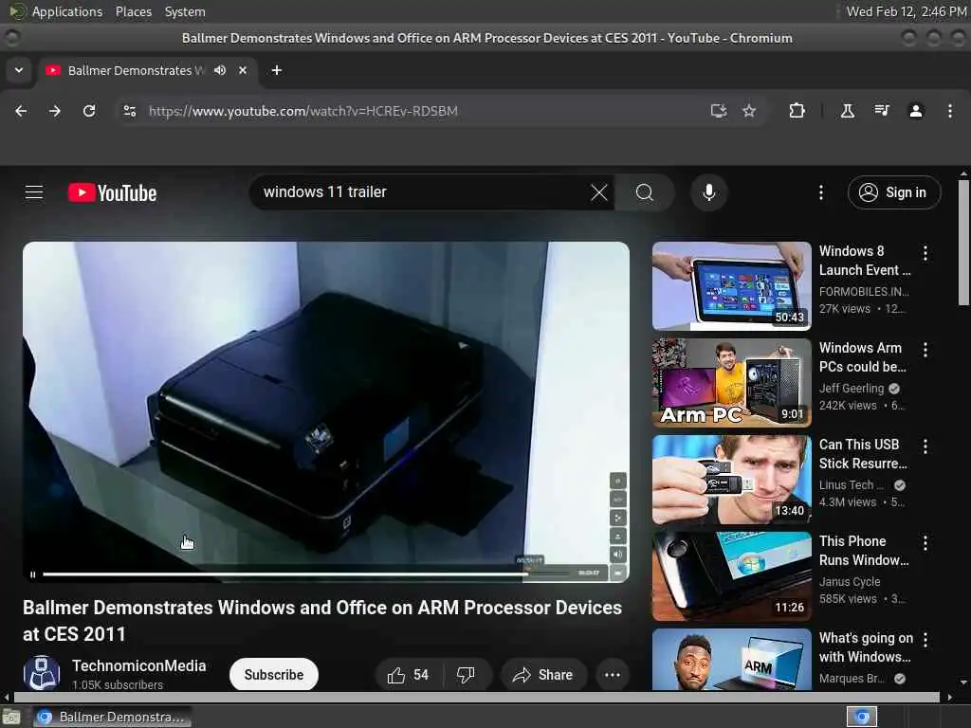The width and height of the screenshot is (971, 728).
Task: Open the Extensions puzzle icon
Action: pyautogui.click(x=797, y=111)
